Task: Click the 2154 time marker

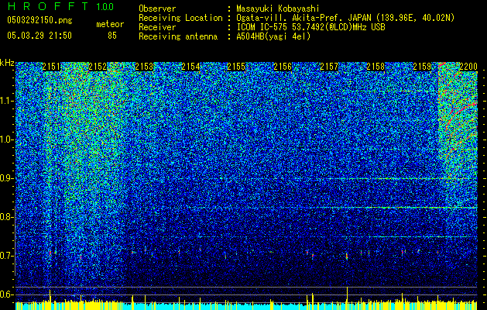Action: point(190,67)
